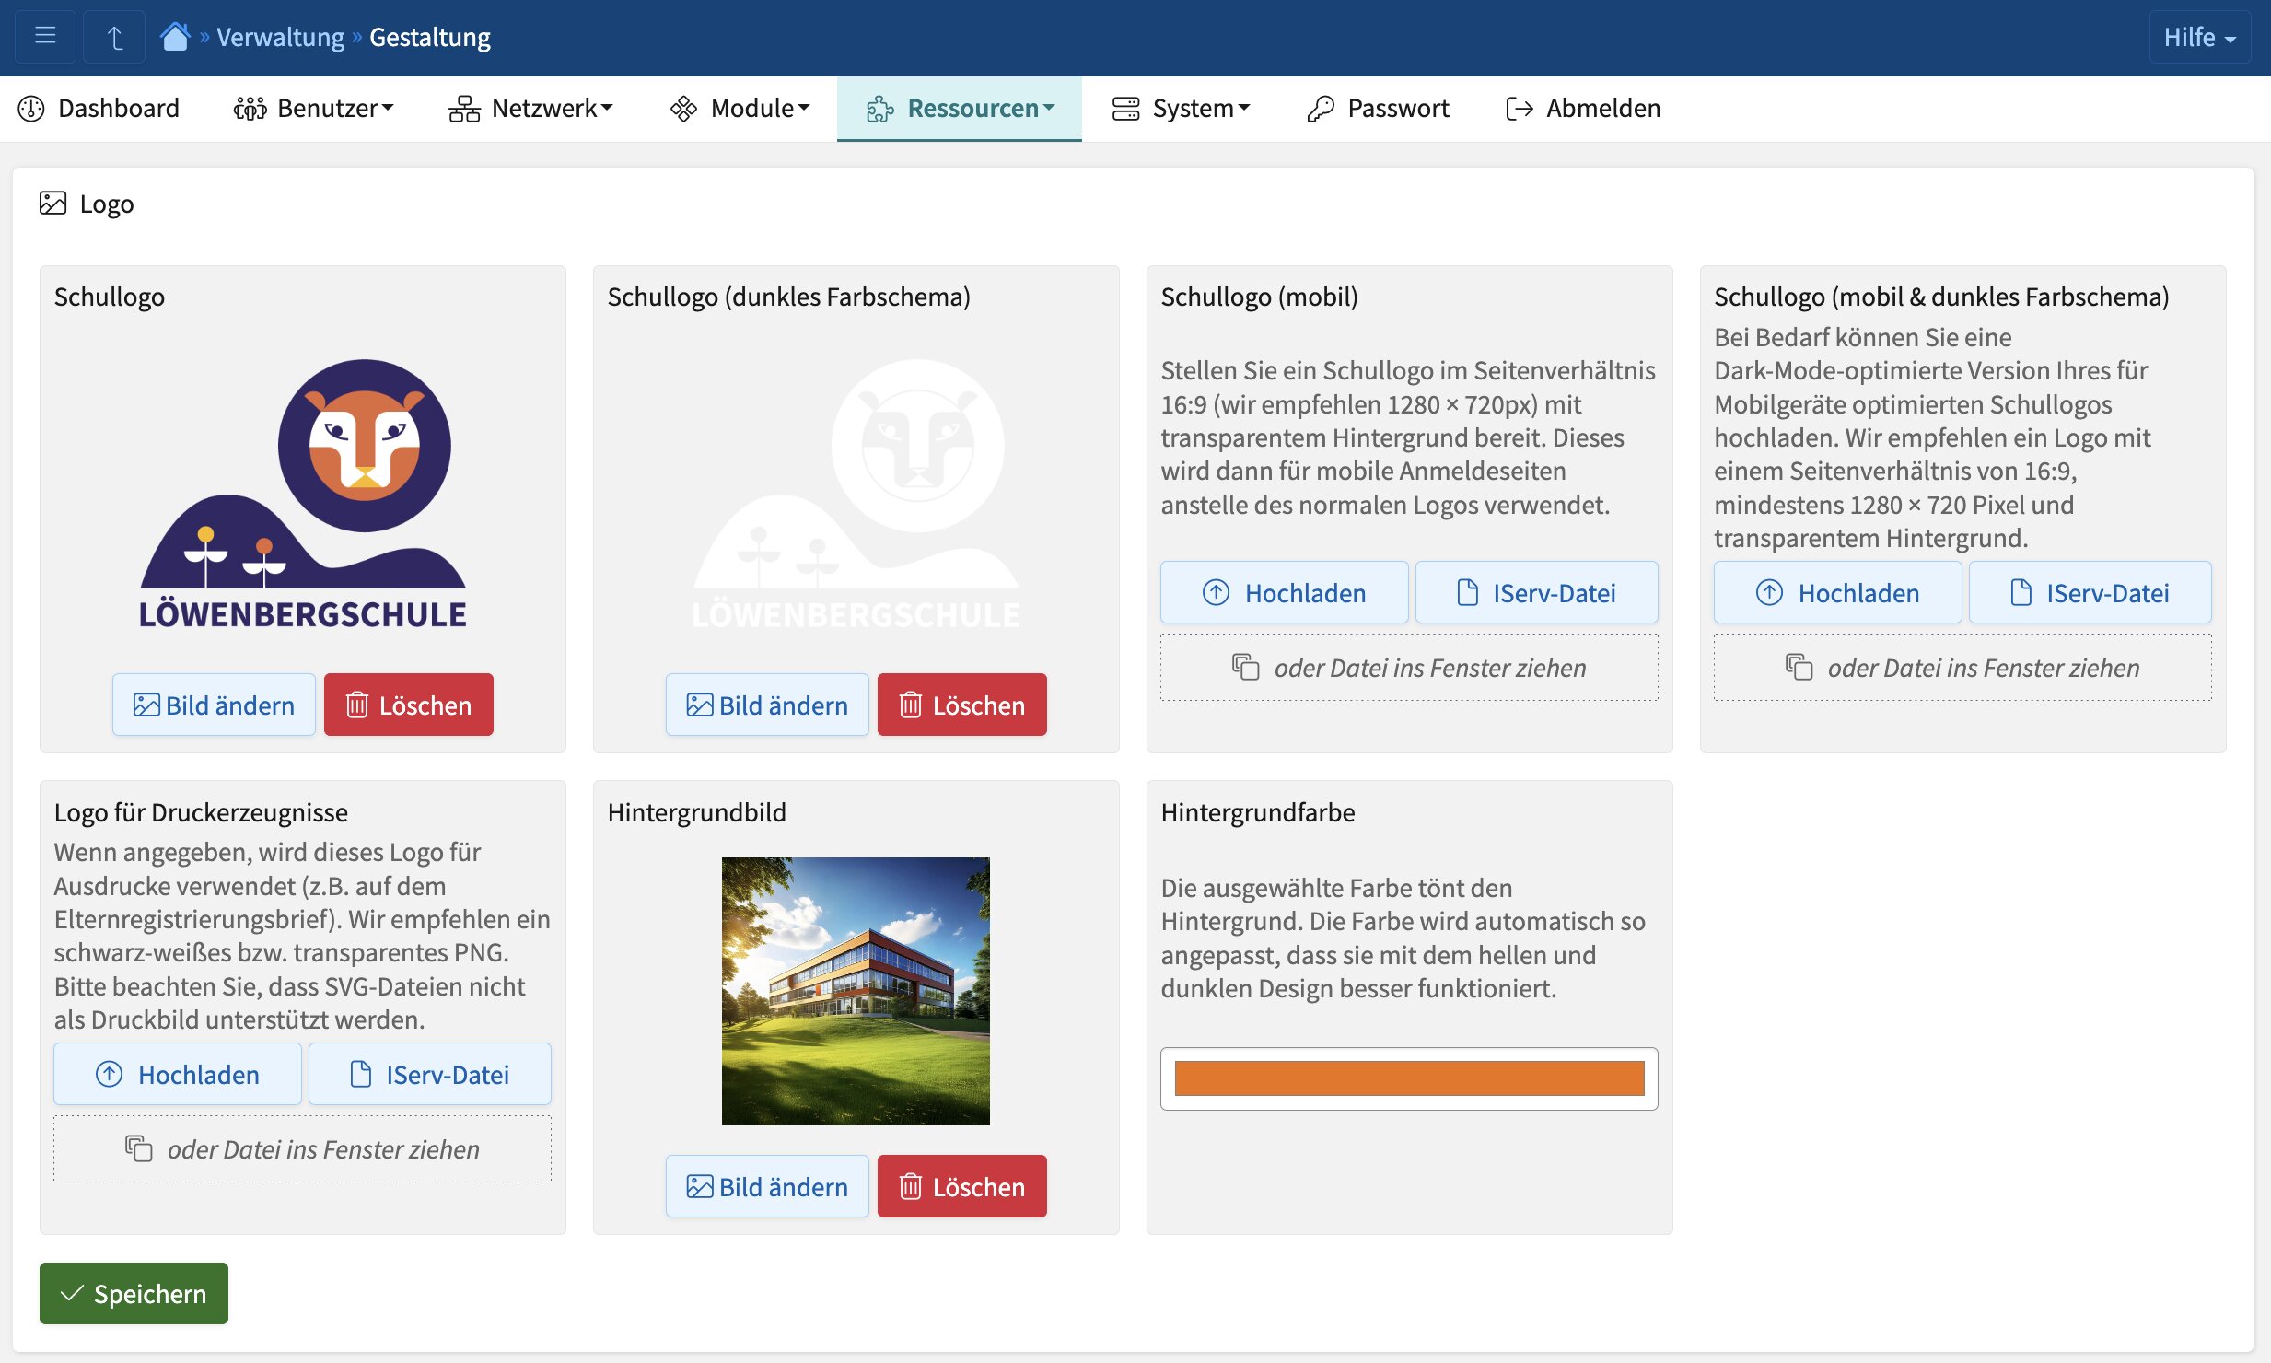Viewport: 2271px width, 1363px height.
Task: Click the Verwaltung breadcrumb link
Action: point(280,37)
